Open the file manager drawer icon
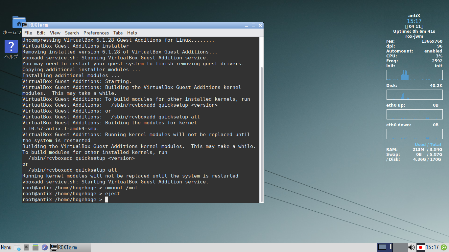Viewport: 449px width, 252px height. tap(35, 247)
